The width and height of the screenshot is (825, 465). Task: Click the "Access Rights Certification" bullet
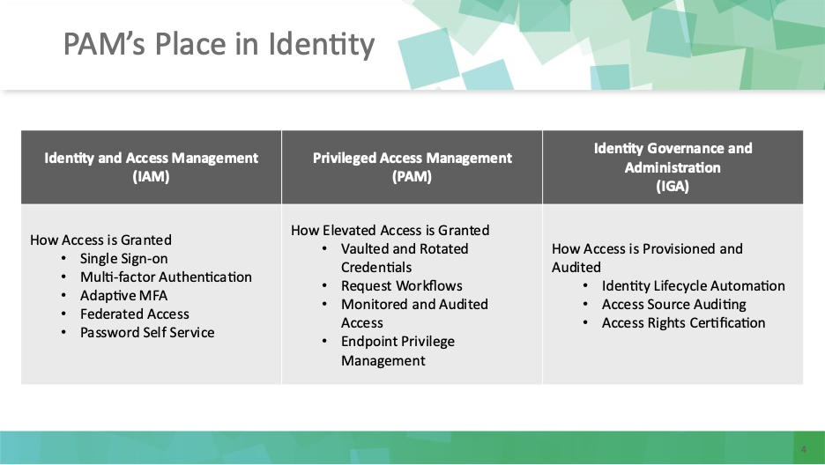(683, 322)
